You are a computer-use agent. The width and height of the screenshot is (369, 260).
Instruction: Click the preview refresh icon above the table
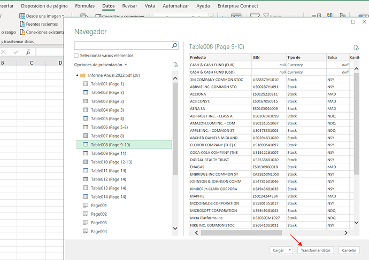click(x=356, y=48)
